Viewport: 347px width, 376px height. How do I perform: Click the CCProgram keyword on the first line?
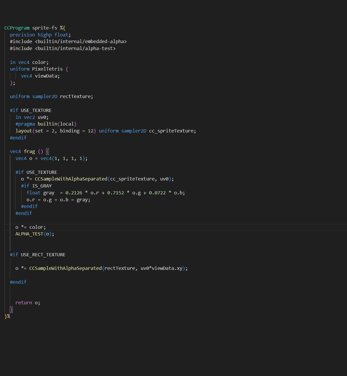pyautogui.click(x=17, y=28)
